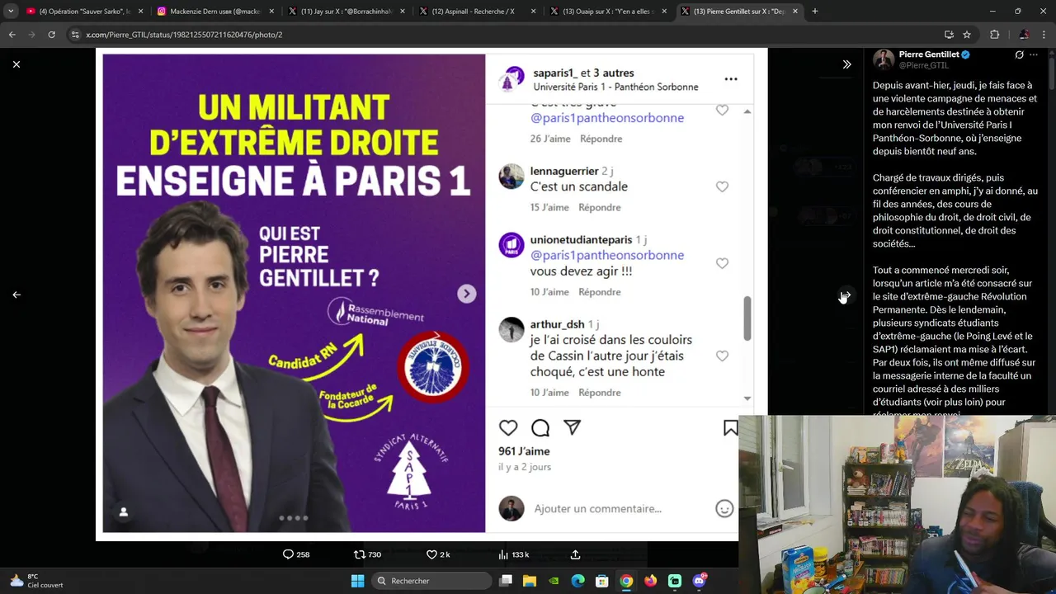Switch to the Opération "Sauver Sarko" tab
Image resolution: width=1056 pixels, height=594 pixels.
pyautogui.click(x=84, y=12)
